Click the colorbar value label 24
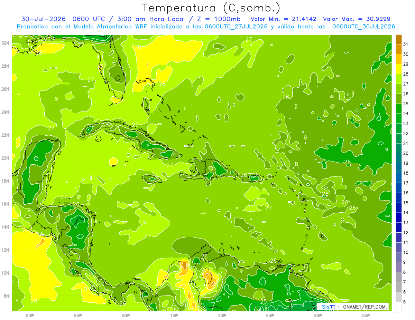Viewport: 415px width, 320px height. [x=406, y=114]
